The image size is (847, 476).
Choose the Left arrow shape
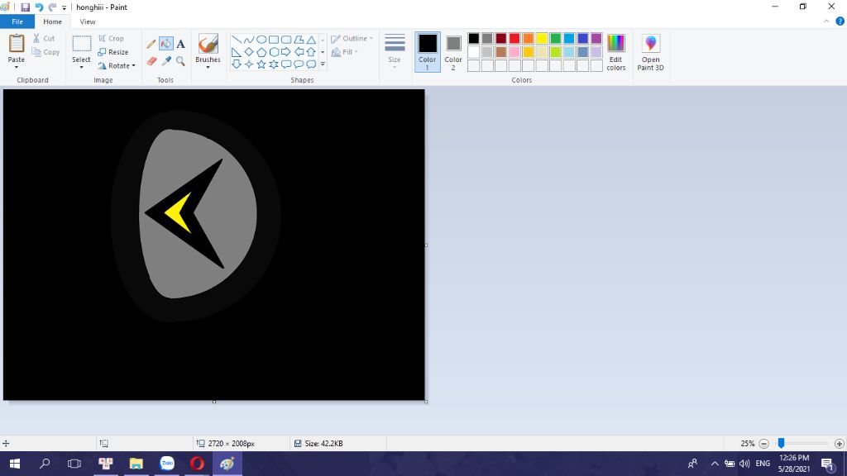pyautogui.click(x=299, y=52)
